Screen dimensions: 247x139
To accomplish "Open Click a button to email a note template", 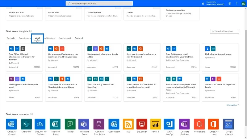I will click(220, 57).
